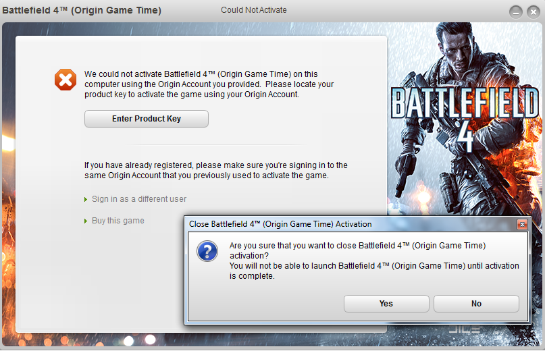Click the green arrow beside Sign in link
This screenshot has width=545, height=351.
coord(86,200)
